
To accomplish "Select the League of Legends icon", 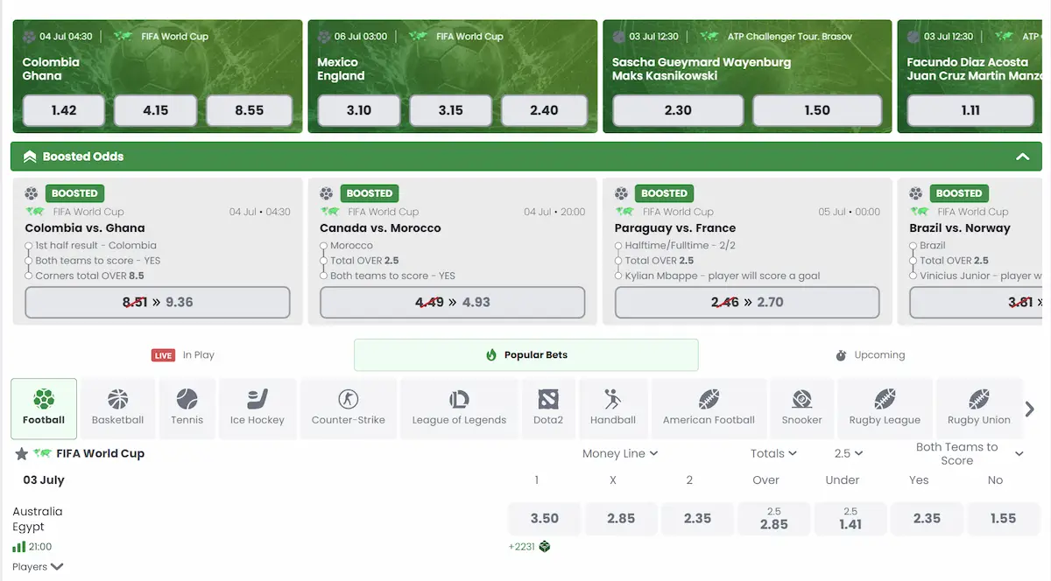I will pyautogui.click(x=459, y=408).
